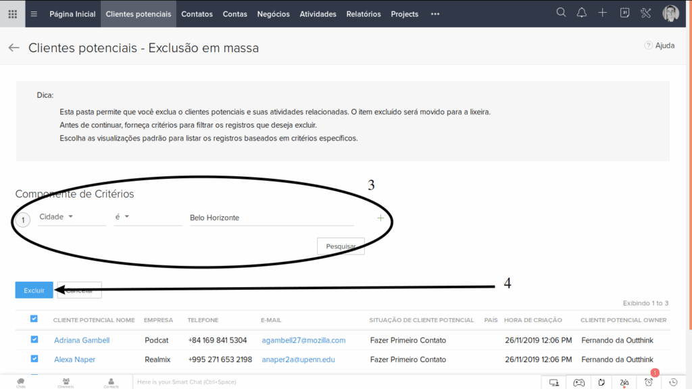Click the Cancelar button

(80, 290)
